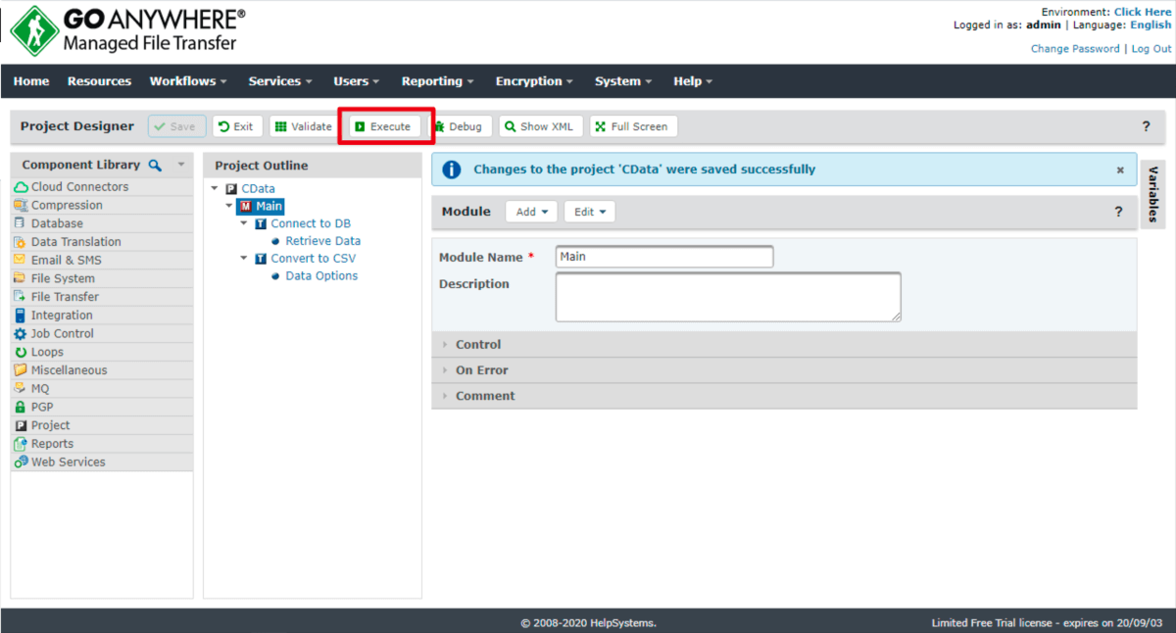Click the Component Library search magnifier icon
Screen dimensions: 1176x633
(x=155, y=165)
